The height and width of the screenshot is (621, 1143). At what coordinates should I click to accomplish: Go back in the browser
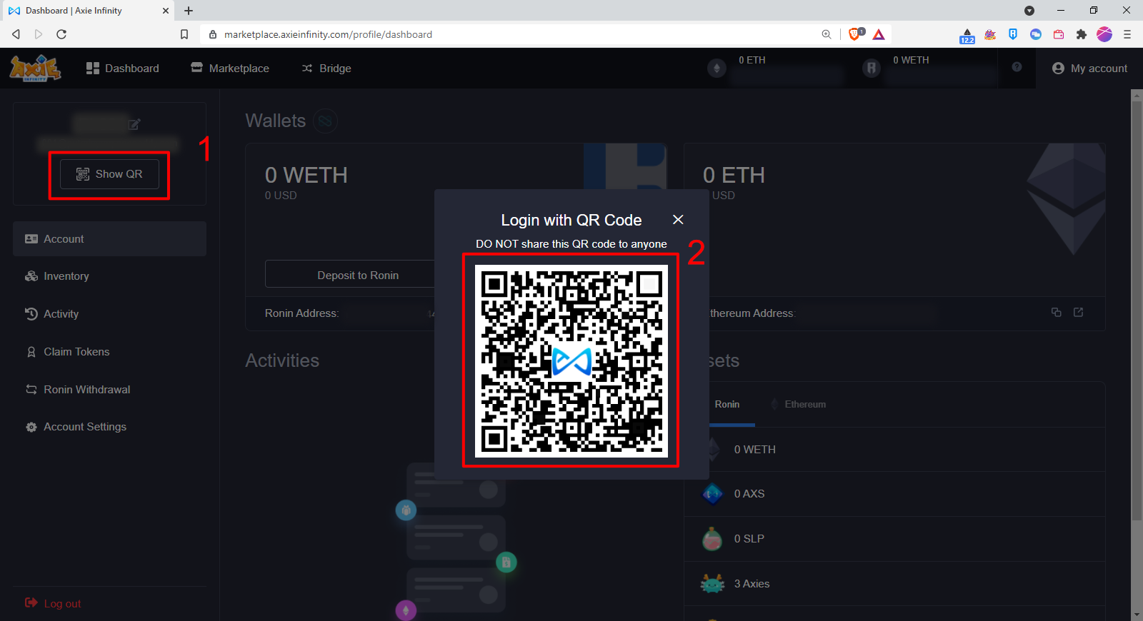16,34
